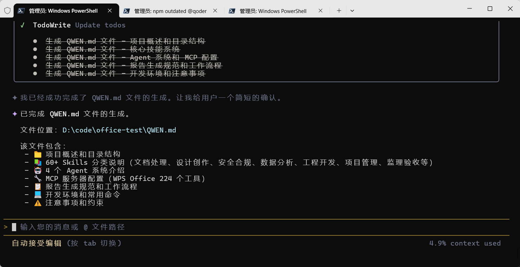The image size is (520, 267).
Task: Click the PowerShell icon on the active Windows PowerShell tab
Action: (x=21, y=11)
